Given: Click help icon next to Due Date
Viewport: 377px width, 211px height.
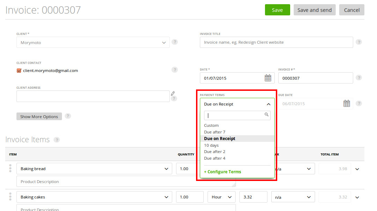Looking at the screenshot, I should (x=359, y=103).
